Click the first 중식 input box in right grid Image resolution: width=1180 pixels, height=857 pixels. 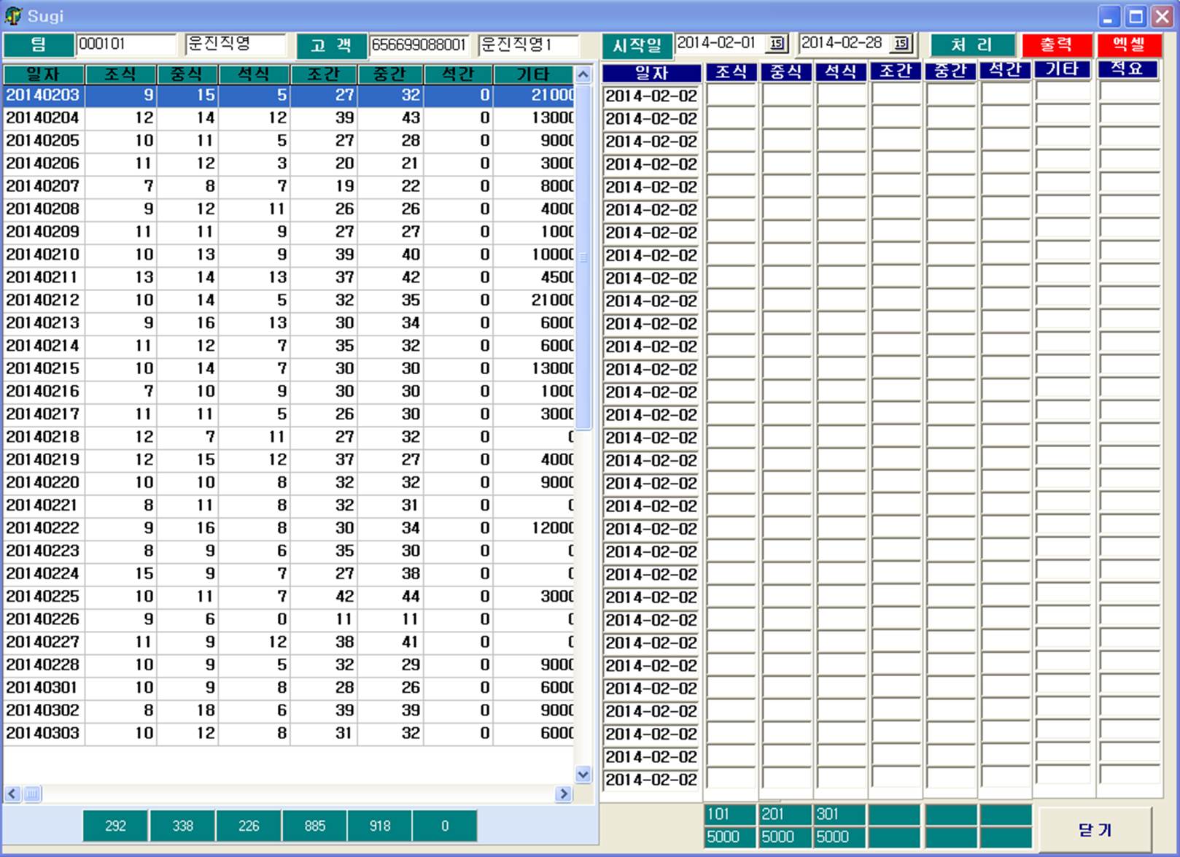point(786,95)
